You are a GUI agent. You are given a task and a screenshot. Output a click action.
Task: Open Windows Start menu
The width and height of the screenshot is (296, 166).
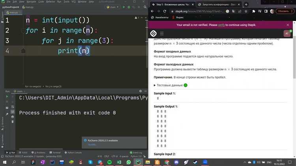point(4,162)
